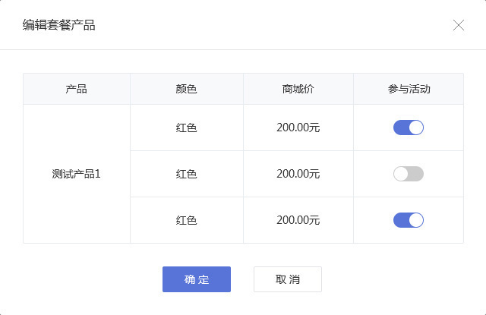This screenshot has height=315, width=486.
Task: Enable the second row's 参与活动 toggle
Action: click(x=408, y=174)
